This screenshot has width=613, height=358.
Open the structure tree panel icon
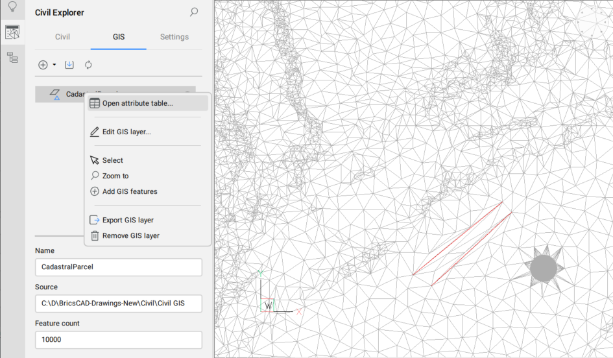[12, 58]
